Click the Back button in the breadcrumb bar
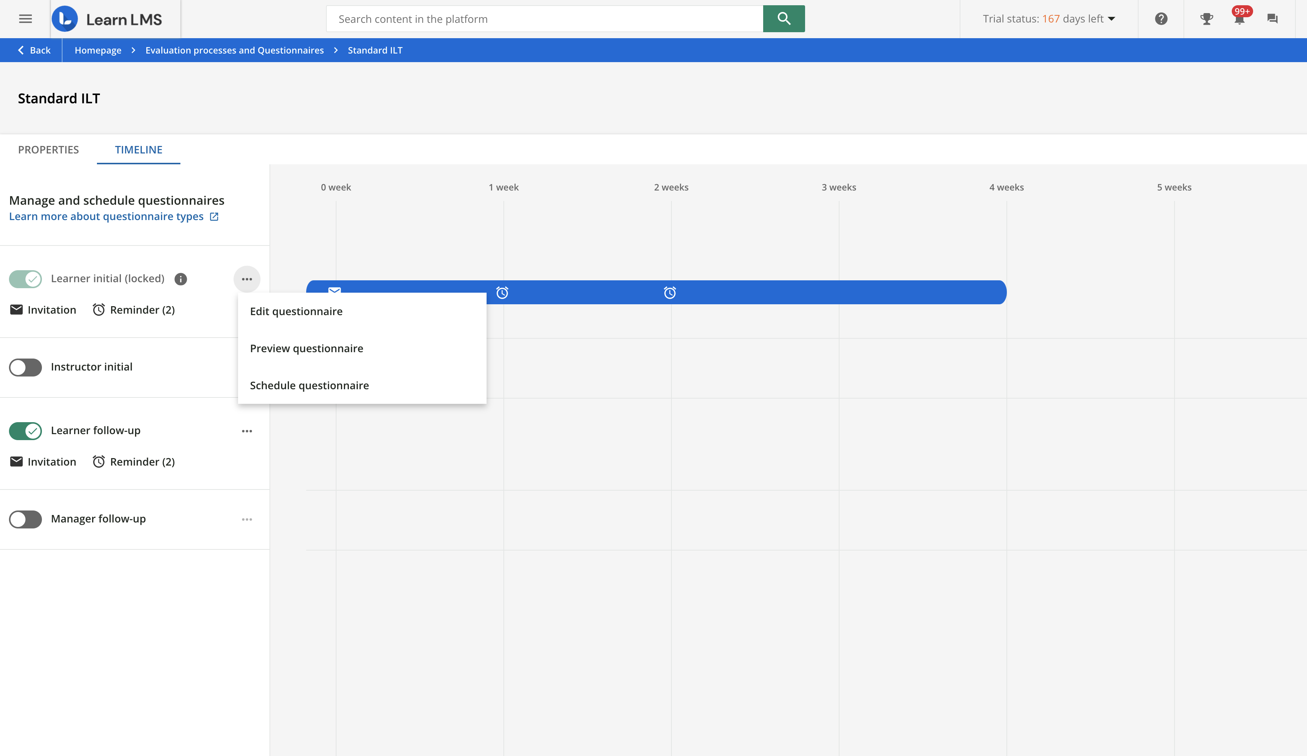 point(34,50)
